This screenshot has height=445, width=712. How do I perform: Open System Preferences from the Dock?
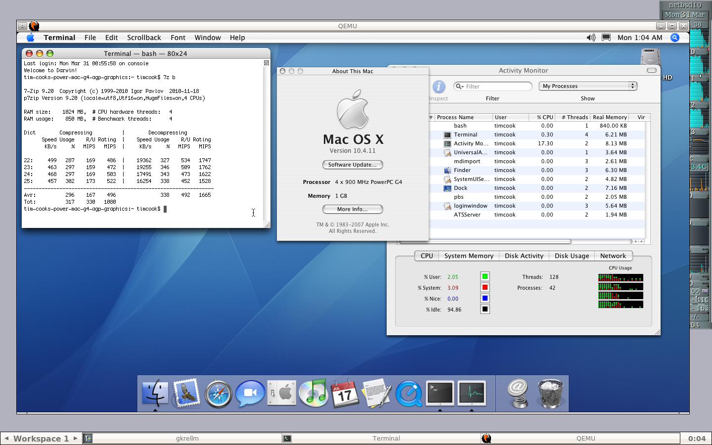click(x=282, y=394)
